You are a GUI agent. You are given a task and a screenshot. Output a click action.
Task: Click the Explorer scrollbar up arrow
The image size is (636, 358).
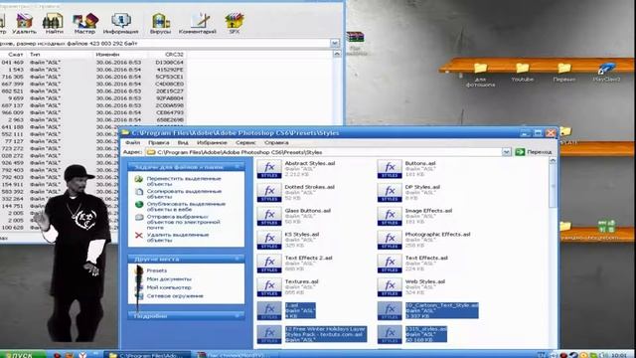coord(553,161)
